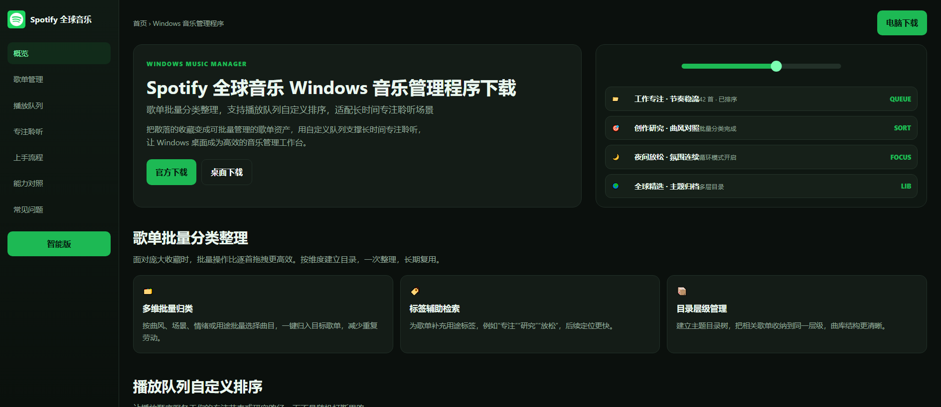Click the FOCUS label in 夜间放松 row
941x407 pixels.
[x=901, y=157]
